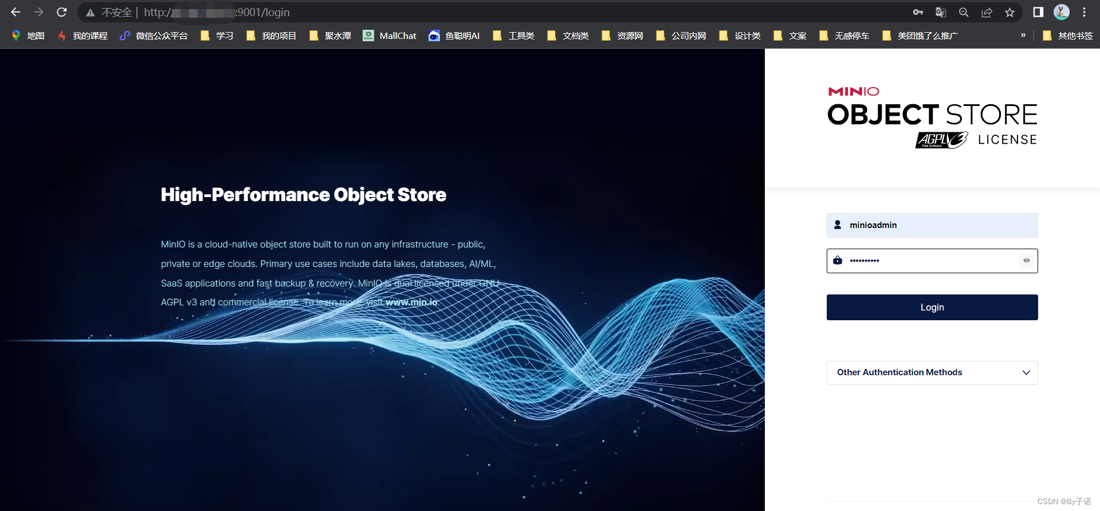
Task: Go back with the browser back arrow
Action: 15,12
